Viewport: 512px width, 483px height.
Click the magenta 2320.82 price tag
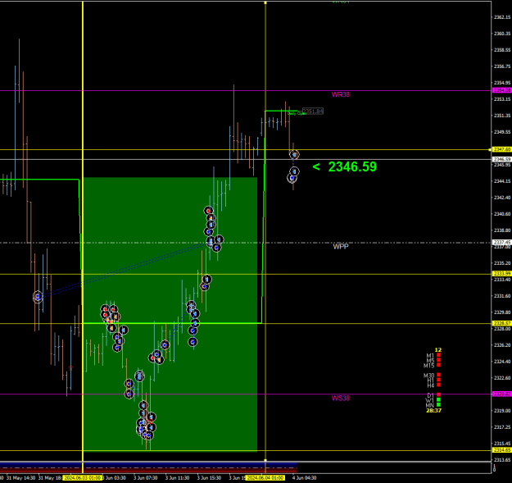tap(502, 394)
